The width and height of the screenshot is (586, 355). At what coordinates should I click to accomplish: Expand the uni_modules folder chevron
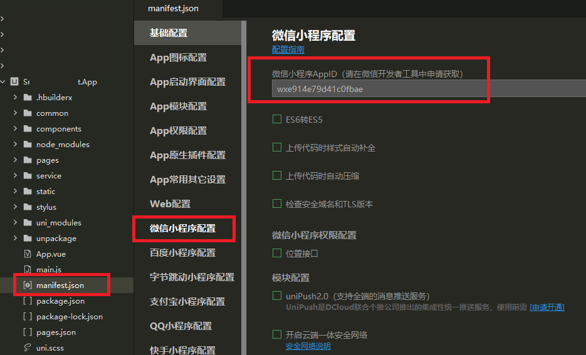pyautogui.click(x=15, y=222)
